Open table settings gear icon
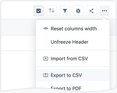 coord(78,11)
